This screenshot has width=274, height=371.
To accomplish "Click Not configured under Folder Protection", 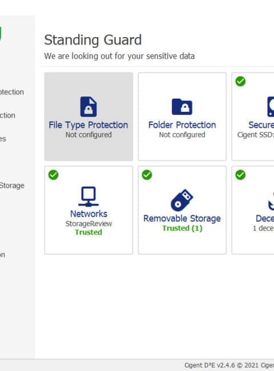I will (x=182, y=135).
